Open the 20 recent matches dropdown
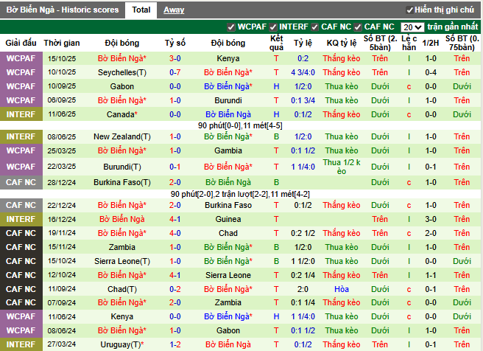 click(x=412, y=27)
